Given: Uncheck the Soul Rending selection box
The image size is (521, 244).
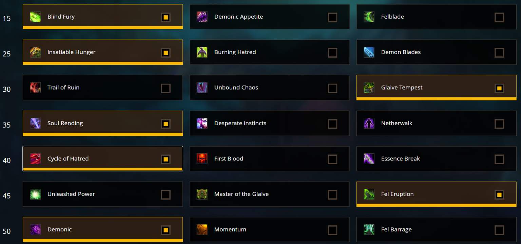Looking at the screenshot, I should pos(166,124).
